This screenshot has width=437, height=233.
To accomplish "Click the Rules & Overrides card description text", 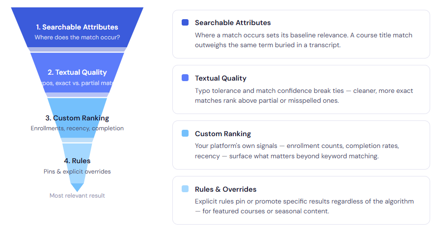I will (x=304, y=206).
